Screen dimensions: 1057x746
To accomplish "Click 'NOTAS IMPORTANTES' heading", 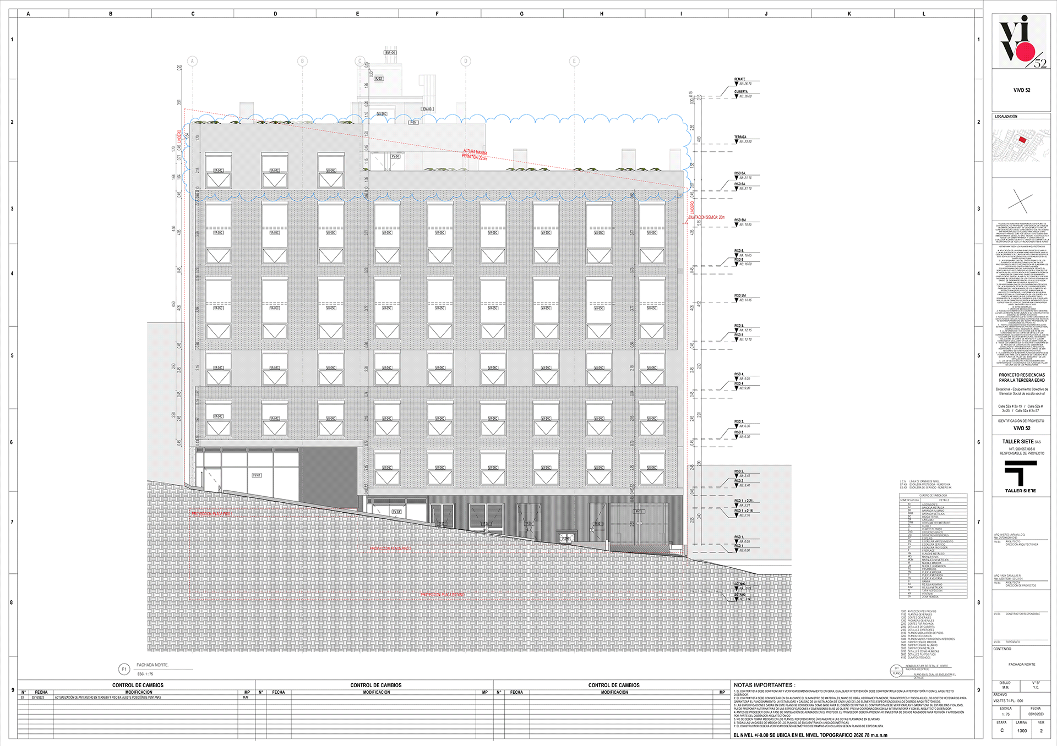I will coord(764,685).
